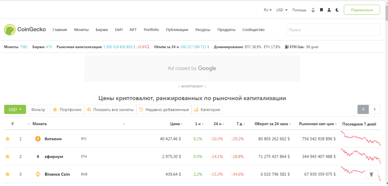Open the Продукты menu
Image resolution: width=388 pixels, height=186 pixels.
[x=227, y=30]
